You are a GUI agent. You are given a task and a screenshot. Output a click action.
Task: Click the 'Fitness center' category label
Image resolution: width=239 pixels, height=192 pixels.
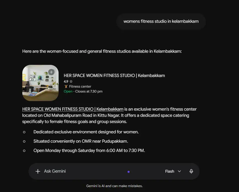pyautogui.click(x=80, y=86)
